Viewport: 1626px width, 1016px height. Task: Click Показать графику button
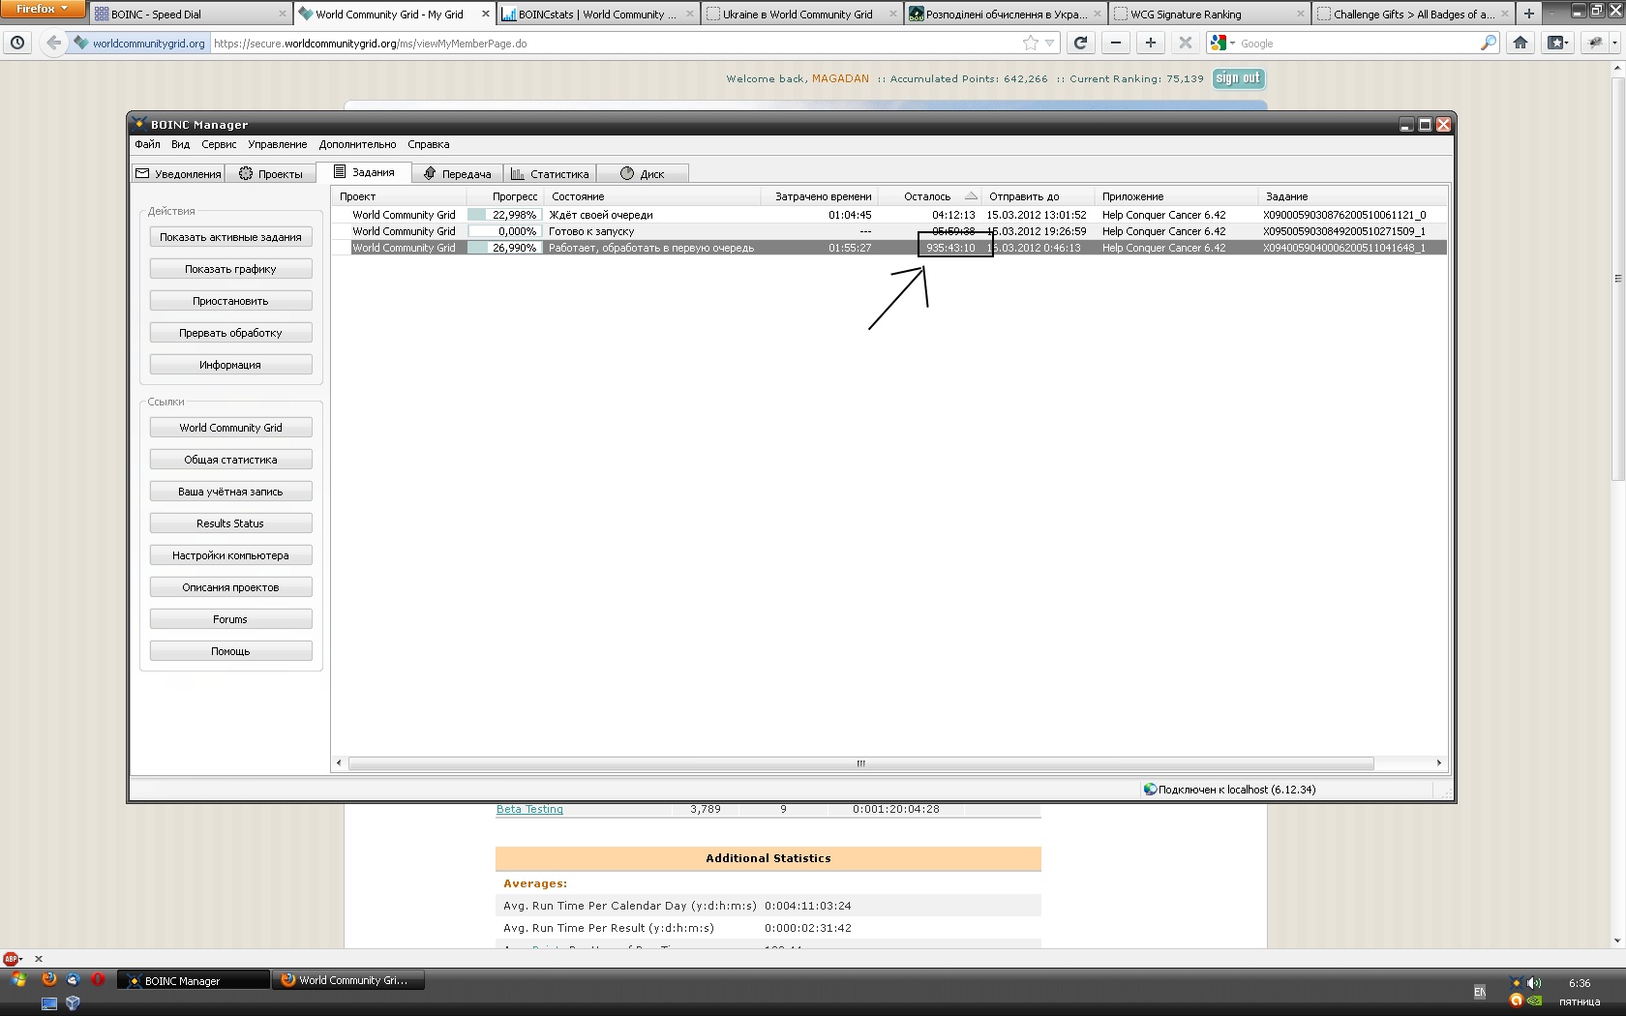tap(230, 269)
